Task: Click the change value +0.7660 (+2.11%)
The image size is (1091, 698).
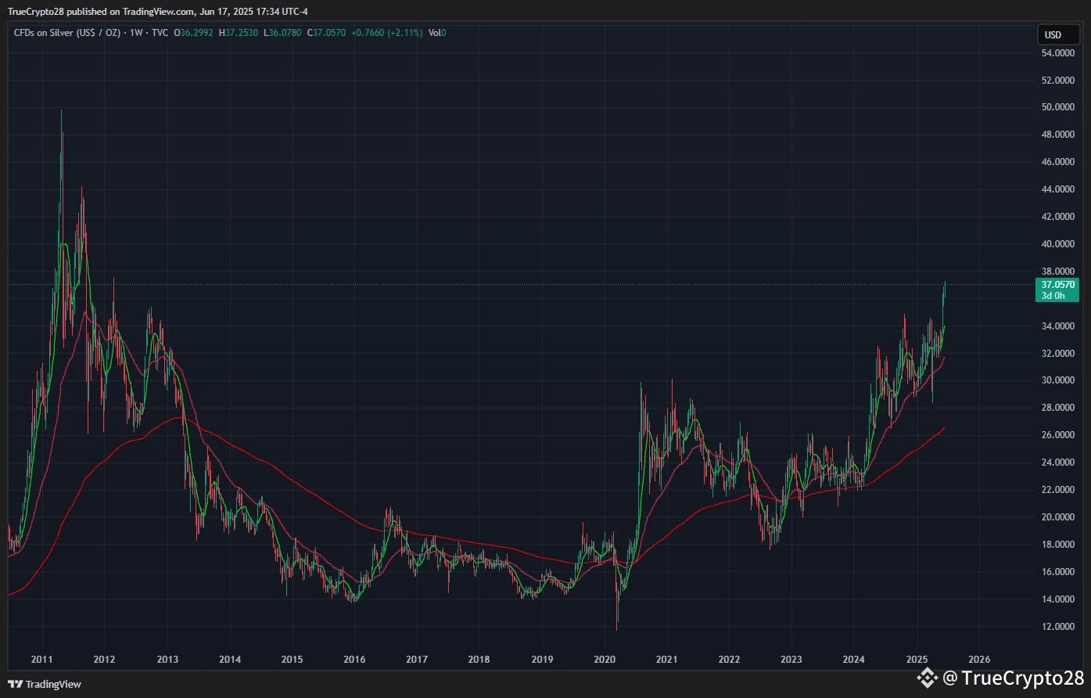Action: pos(387,33)
